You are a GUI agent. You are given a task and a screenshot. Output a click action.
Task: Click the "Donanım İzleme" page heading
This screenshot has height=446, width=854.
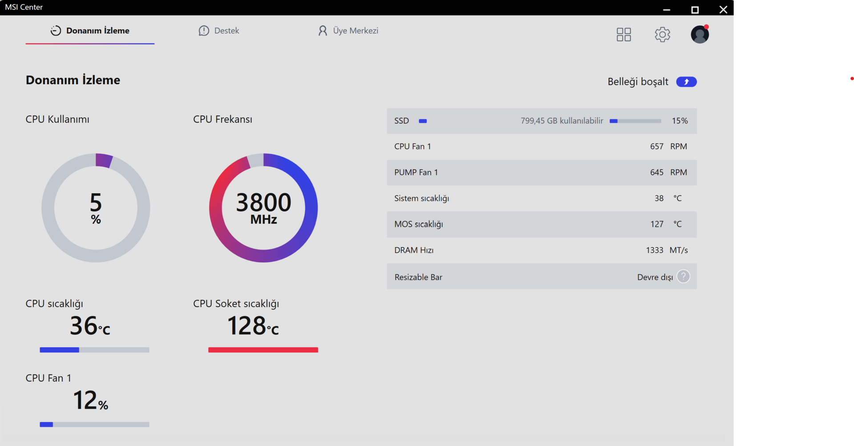point(73,80)
